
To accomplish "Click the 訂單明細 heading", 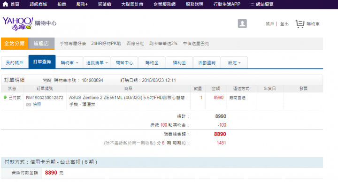I will [x=15, y=80].
